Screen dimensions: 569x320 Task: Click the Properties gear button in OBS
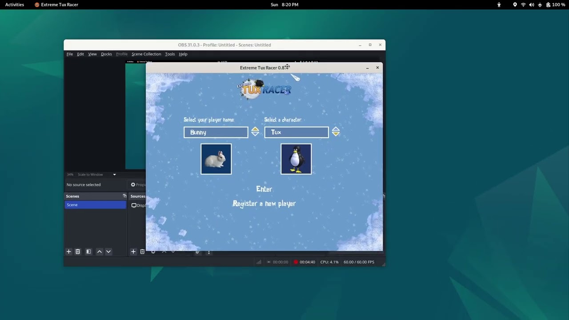(138, 185)
